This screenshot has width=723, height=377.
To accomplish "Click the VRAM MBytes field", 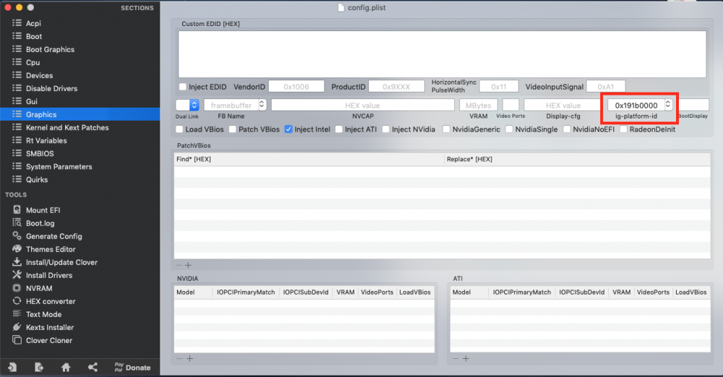I will 478,105.
